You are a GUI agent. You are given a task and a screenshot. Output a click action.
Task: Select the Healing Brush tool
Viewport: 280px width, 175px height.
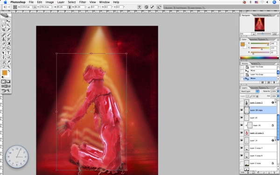(x=3, y=35)
